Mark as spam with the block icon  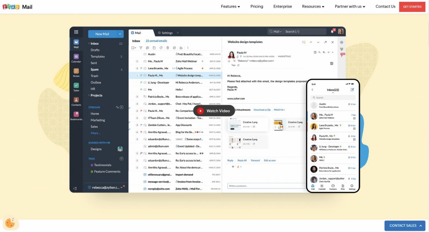tap(174, 48)
